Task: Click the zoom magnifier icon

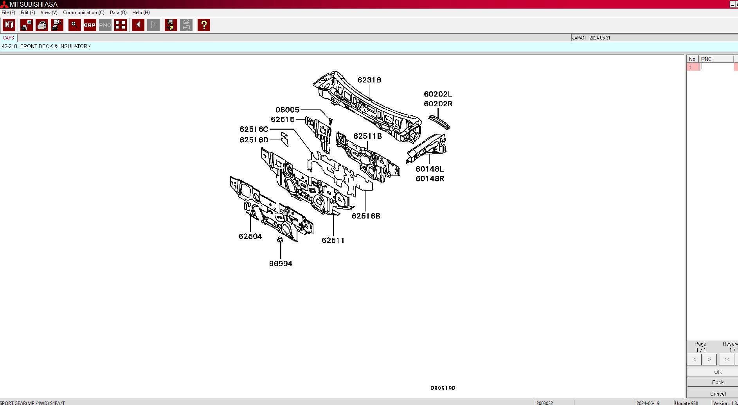Action: (74, 25)
